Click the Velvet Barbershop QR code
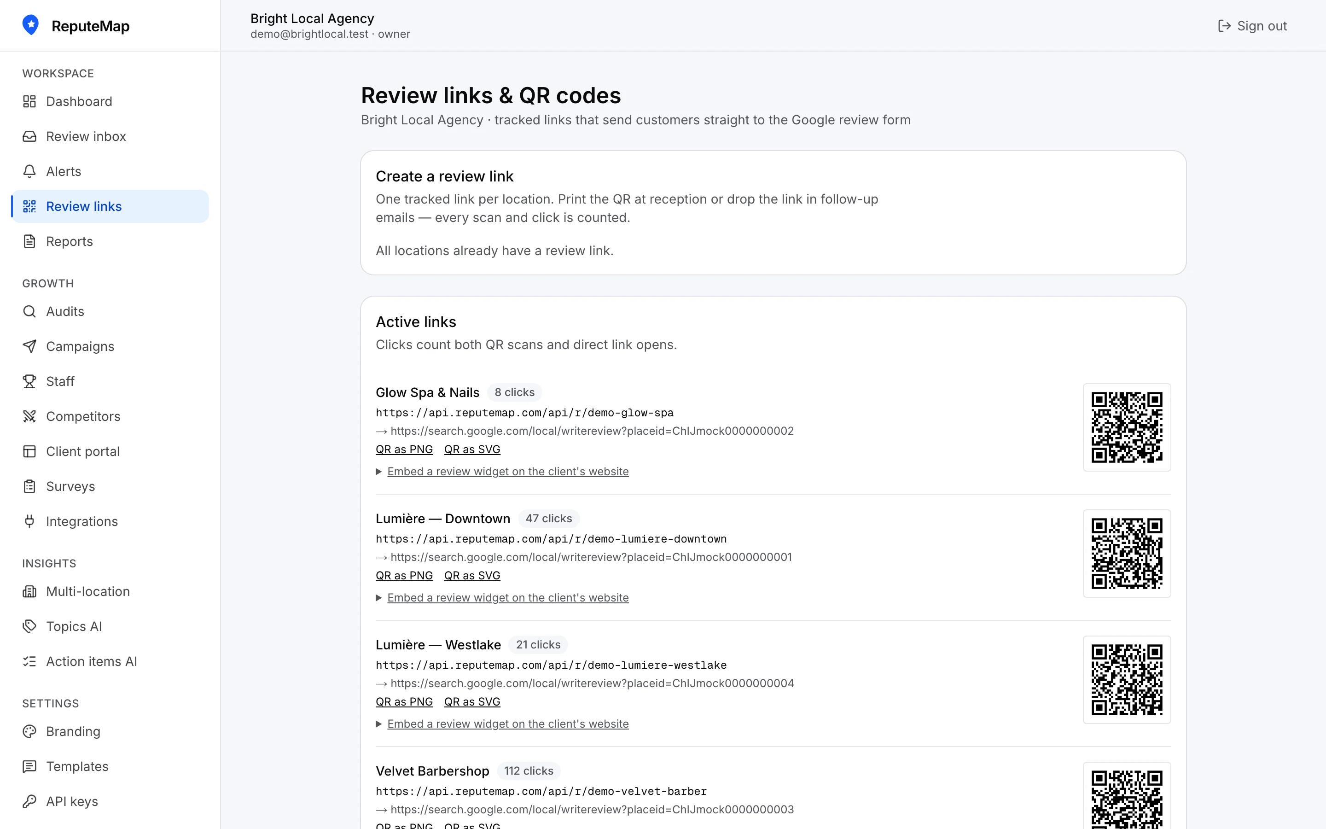 (x=1127, y=796)
